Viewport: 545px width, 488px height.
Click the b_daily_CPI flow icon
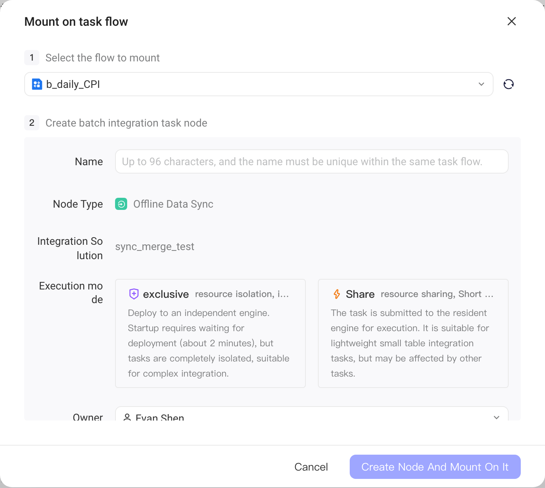(x=37, y=84)
